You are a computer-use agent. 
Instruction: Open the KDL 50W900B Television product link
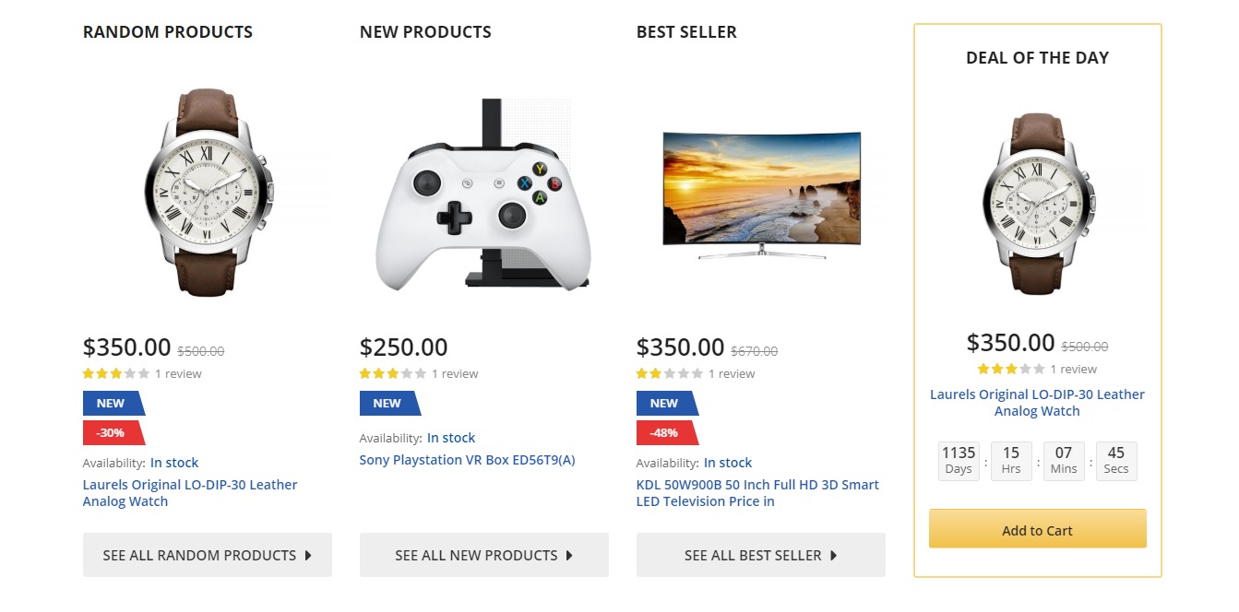(757, 493)
